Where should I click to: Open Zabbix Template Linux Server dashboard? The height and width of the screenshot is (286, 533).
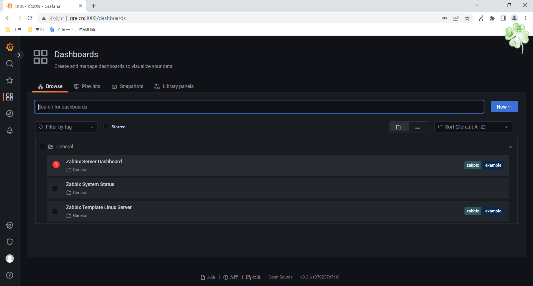[99, 207]
